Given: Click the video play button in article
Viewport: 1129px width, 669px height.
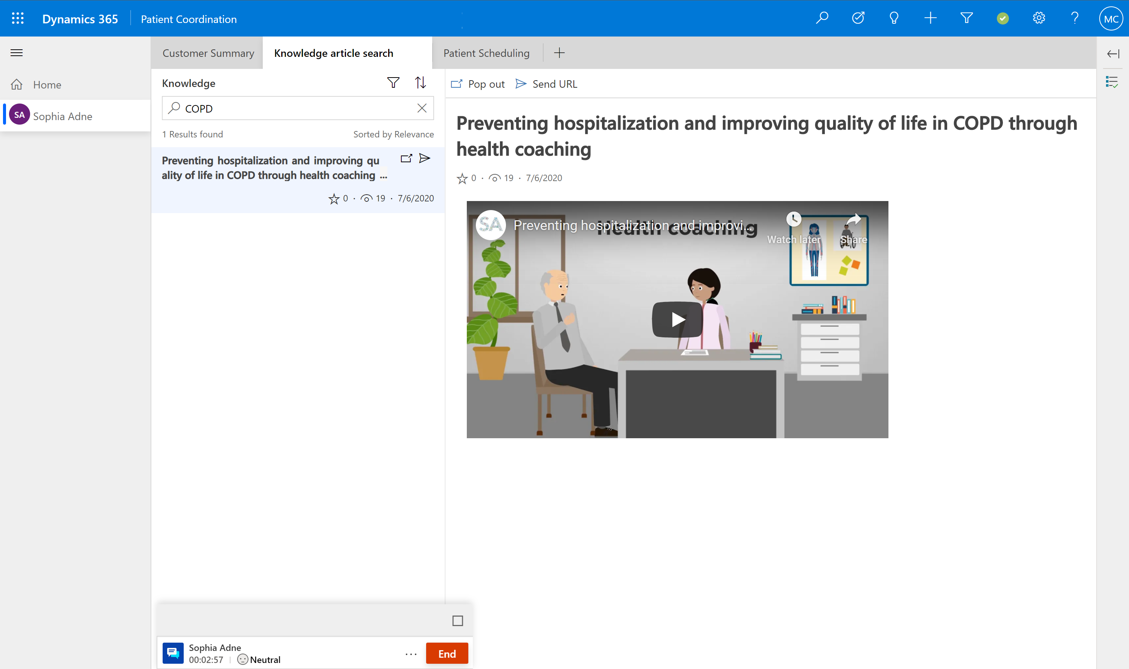Looking at the screenshot, I should coord(677,318).
